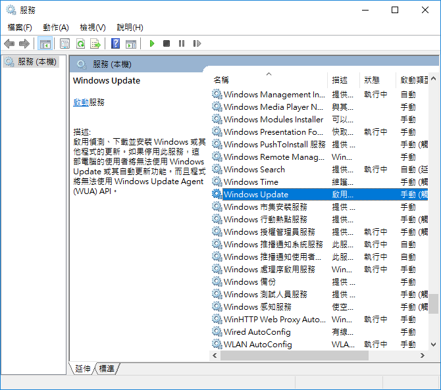Toggle the show/hide console tree icon
Screen dimensions: 441x390
45,43
